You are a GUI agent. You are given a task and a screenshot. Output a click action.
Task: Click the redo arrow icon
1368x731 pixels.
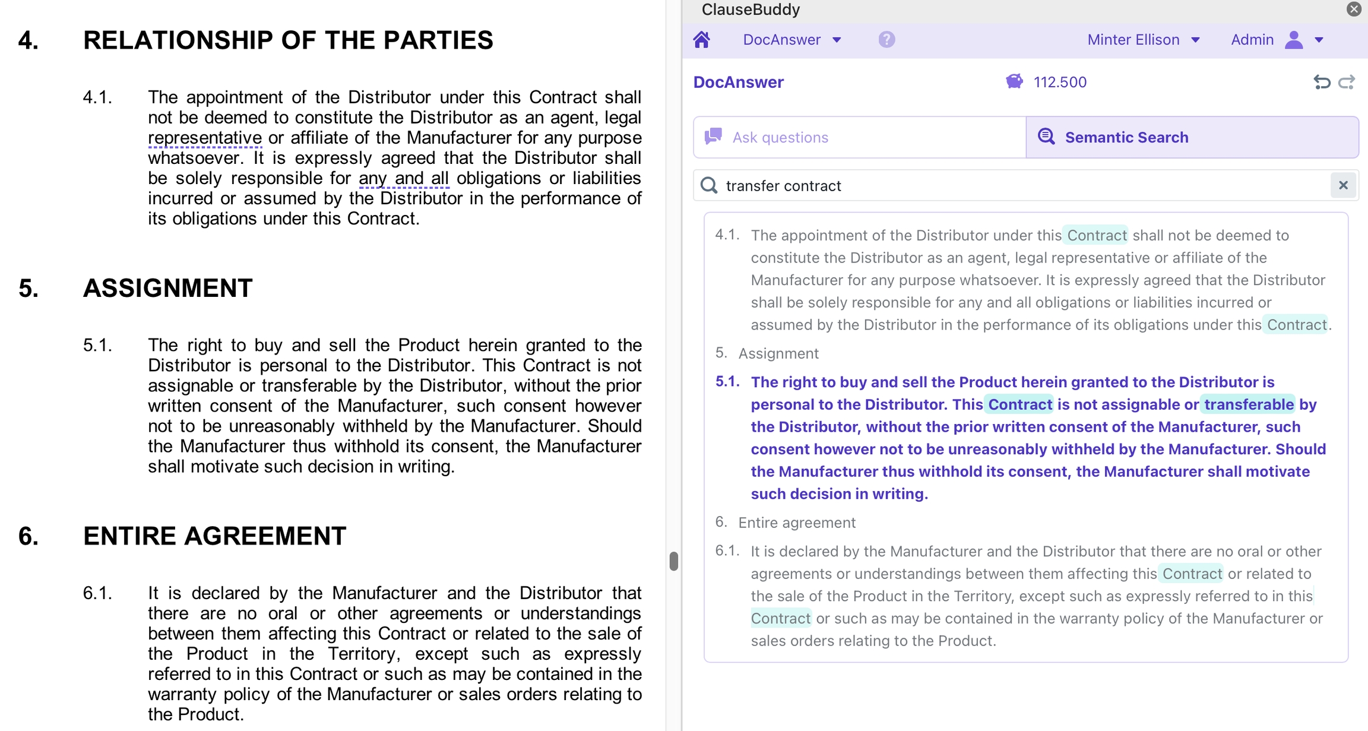(1347, 82)
